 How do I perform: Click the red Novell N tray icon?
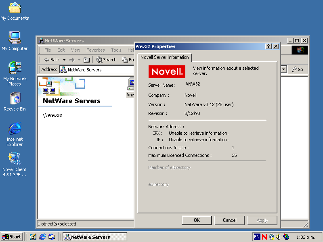(x=264, y=237)
